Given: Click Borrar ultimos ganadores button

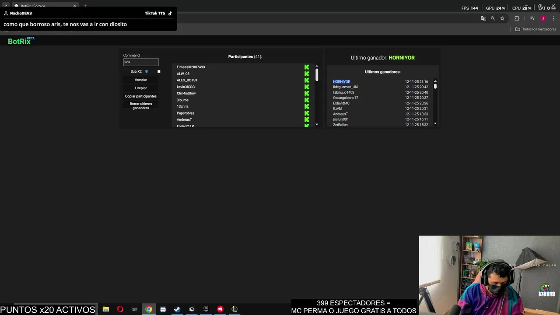Looking at the screenshot, I should (x=141, y=106).
